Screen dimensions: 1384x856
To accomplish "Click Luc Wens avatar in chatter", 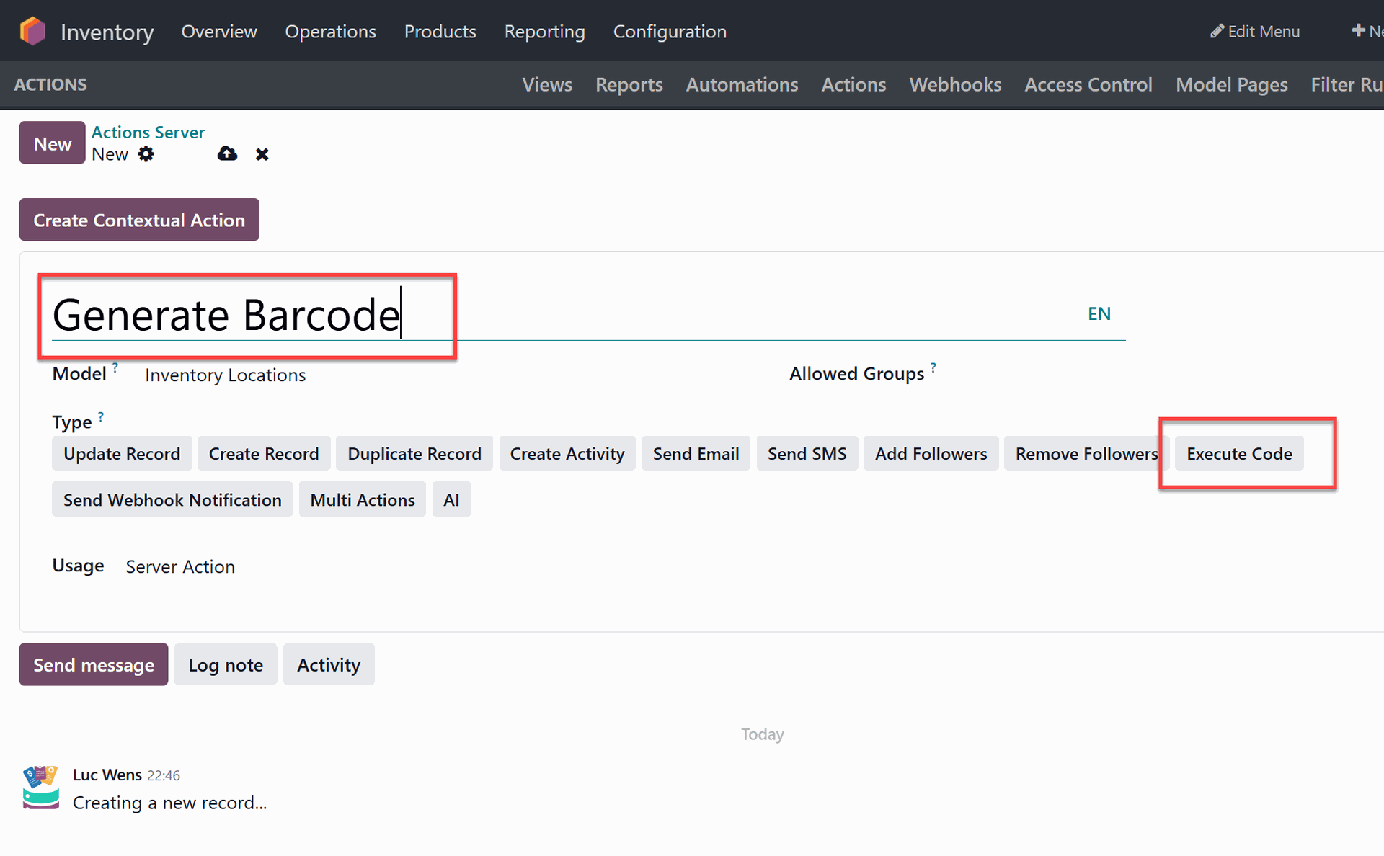I will click(40, 787).
